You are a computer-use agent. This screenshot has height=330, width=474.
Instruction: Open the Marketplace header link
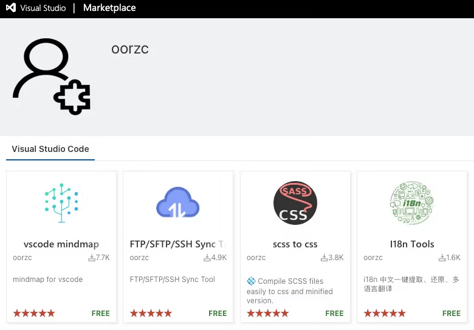point(109,9)
